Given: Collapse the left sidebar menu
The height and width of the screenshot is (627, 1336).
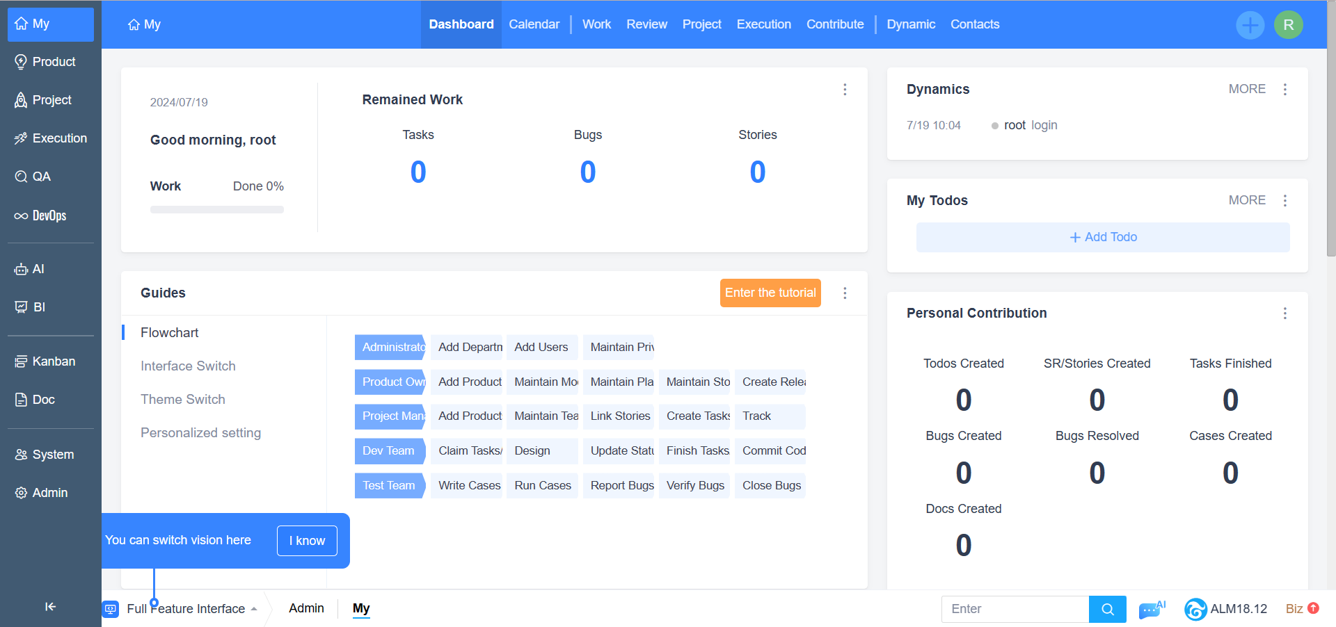Looking at the screenshot, I should coord(50,607).
